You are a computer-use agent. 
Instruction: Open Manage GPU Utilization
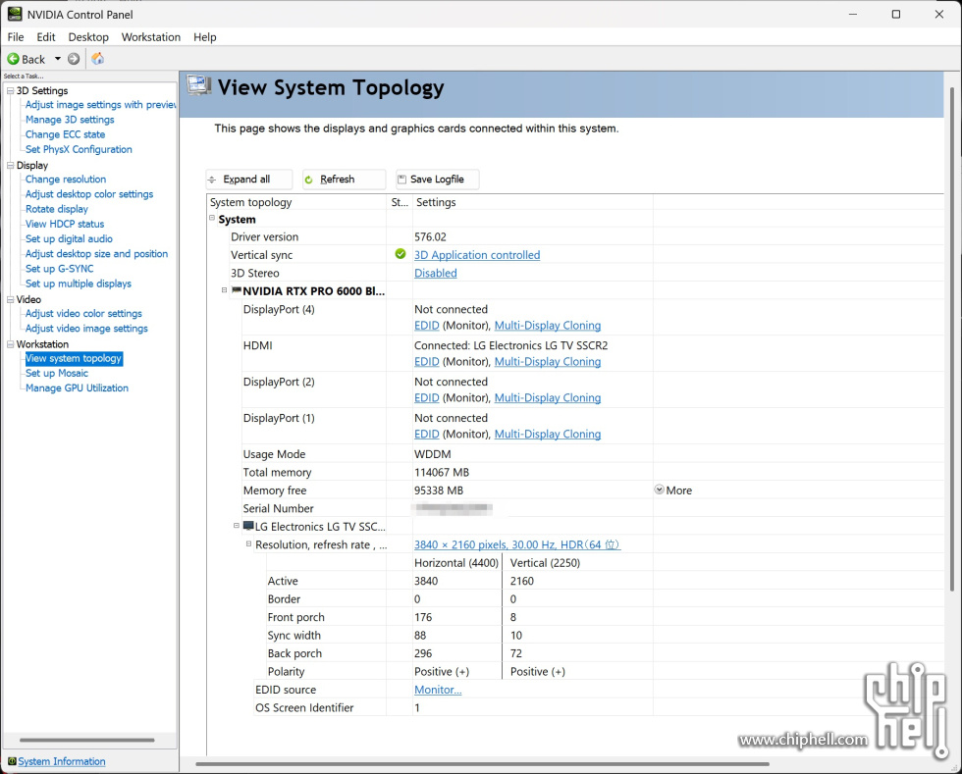coord(77,387)
